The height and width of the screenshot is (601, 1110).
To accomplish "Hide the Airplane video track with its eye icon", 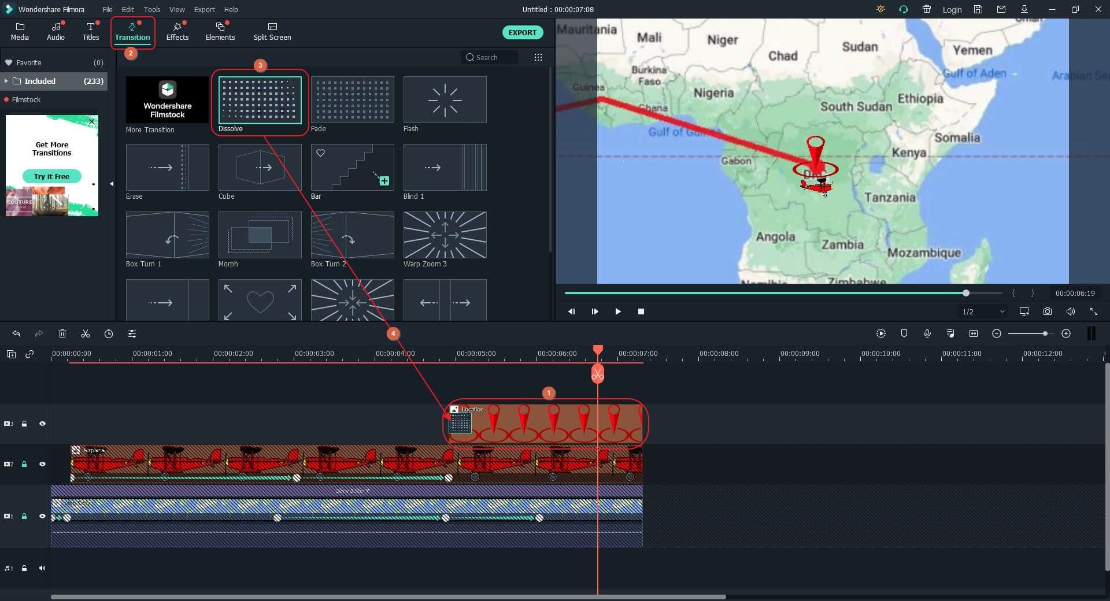I will (x=42, y=464).
